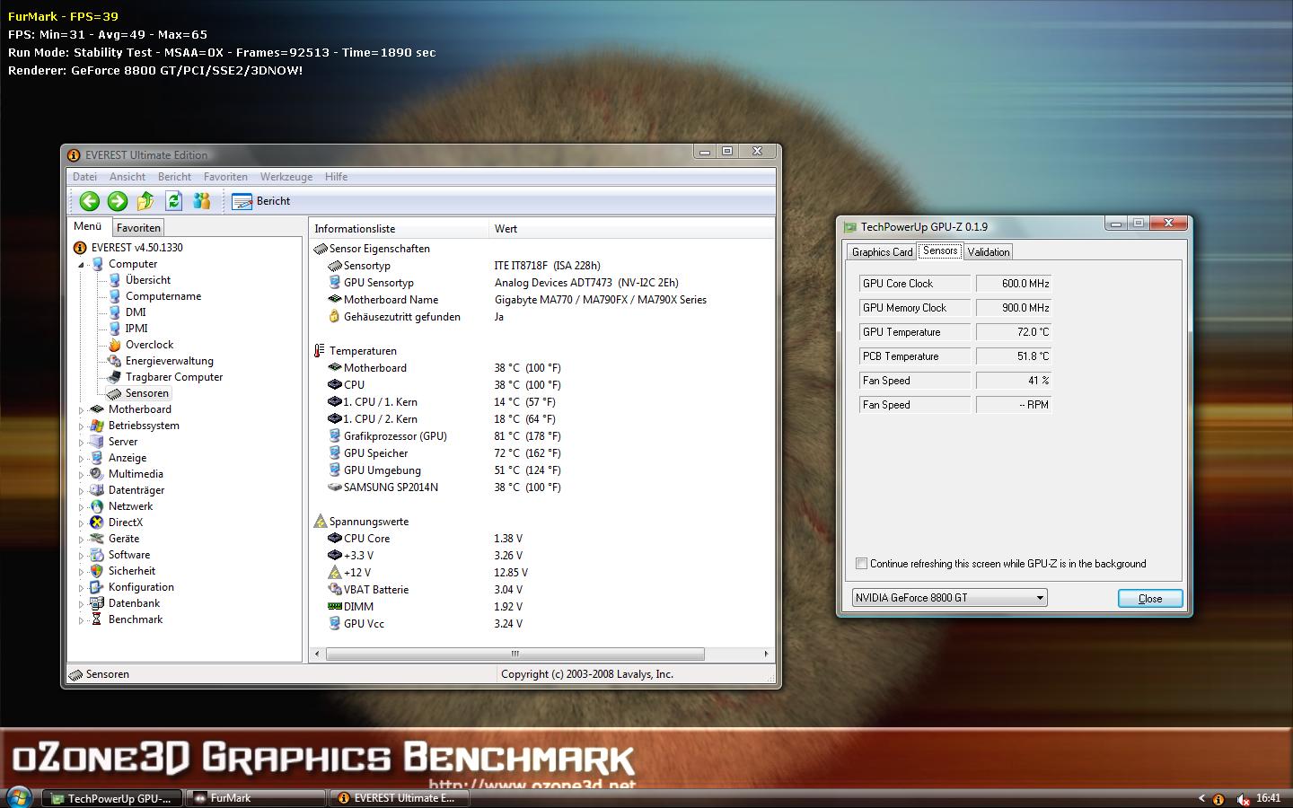Viewport: 1293px width, 808px height.
Task: Click the Benchmark hourglass icon
Action: click(x=97, y=619)
